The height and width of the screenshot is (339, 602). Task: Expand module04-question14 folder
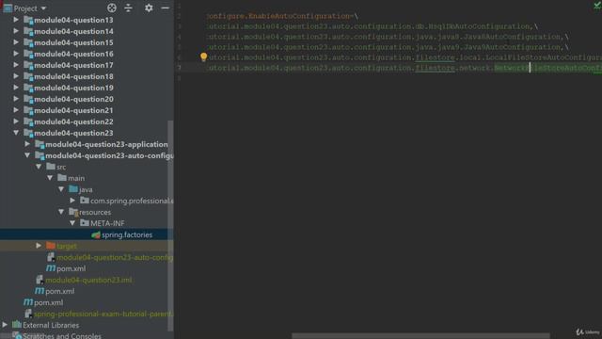tap(16, 31)
